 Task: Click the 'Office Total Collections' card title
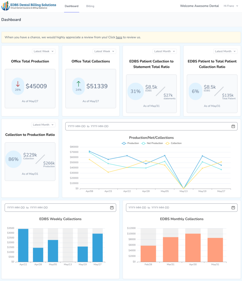91,61
